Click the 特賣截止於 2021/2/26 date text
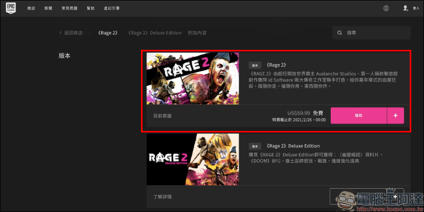 click(299, 120)
